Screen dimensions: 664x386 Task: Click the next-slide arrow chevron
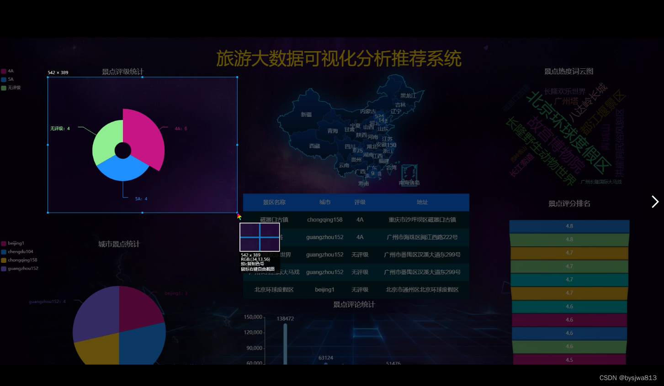point(655,202)
